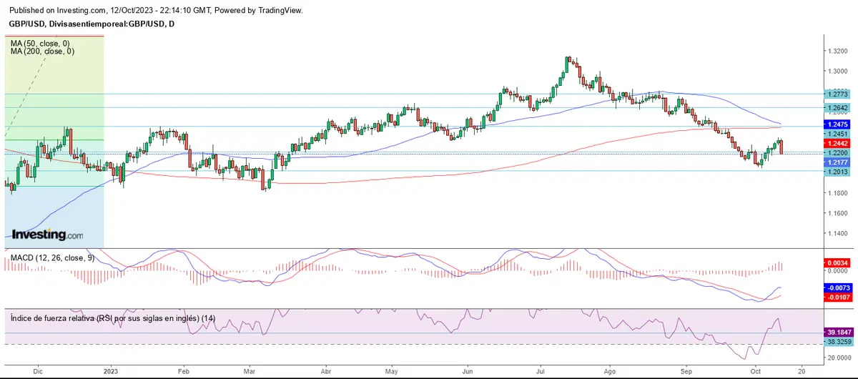The height and width of the screenshot is (379, 858).
Task: Click the blue 1.2475 MA price tag
Action: click(x=837, y=124)
